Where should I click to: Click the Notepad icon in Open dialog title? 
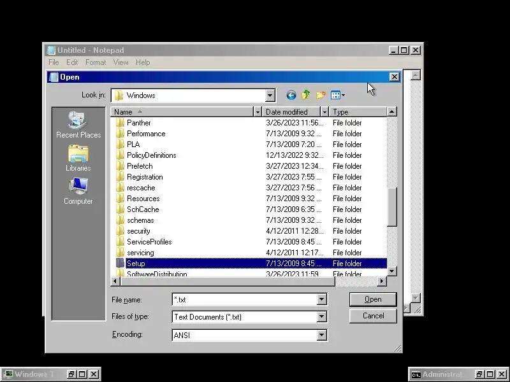[x=54, y=77]
